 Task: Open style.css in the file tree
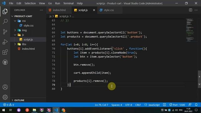[28, 25]
